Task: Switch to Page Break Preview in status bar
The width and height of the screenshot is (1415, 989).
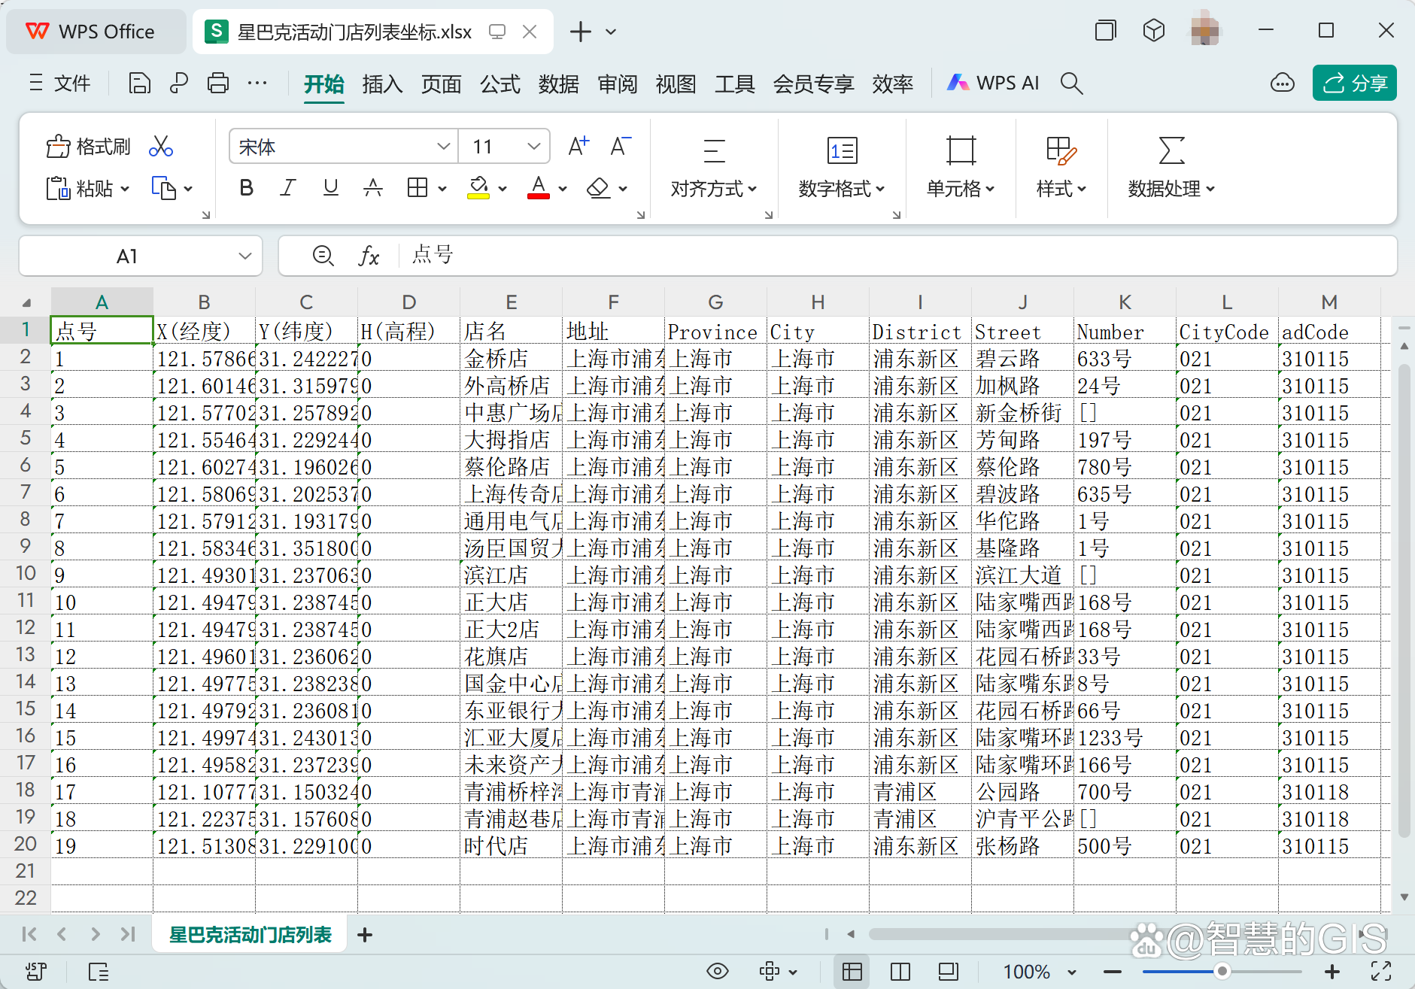Action: coord(900,971)
